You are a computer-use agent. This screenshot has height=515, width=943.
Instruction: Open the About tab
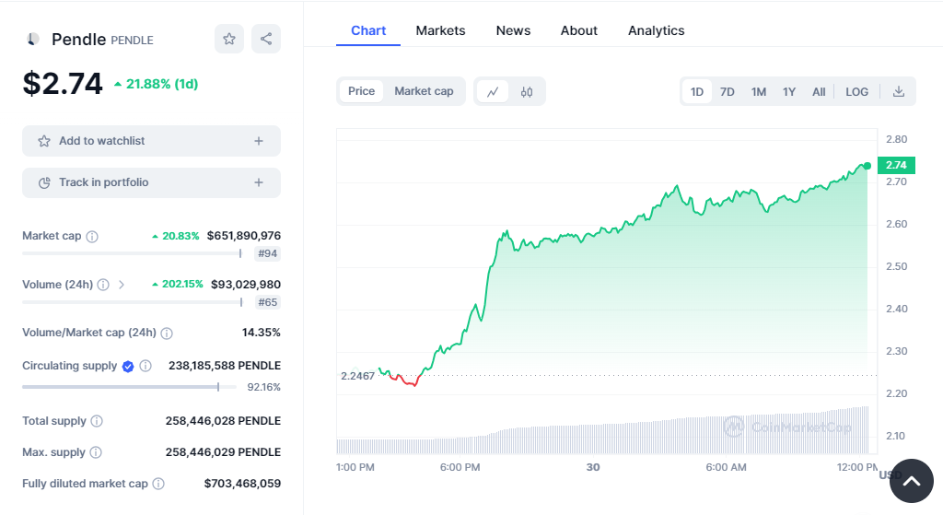pyautogui.click(x=579, y=30)
